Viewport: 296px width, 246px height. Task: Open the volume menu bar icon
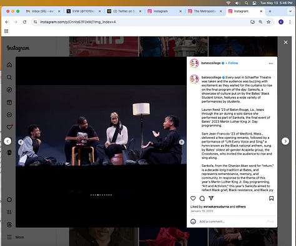(237, 3)
